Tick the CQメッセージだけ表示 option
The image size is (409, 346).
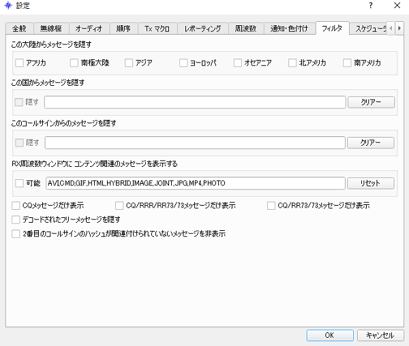[x=16, y=206]
